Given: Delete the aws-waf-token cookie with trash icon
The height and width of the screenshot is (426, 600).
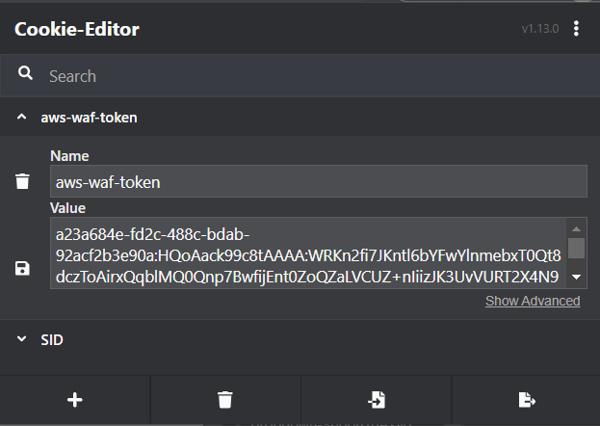Looking at the screenshot, I should coord(22,181).
